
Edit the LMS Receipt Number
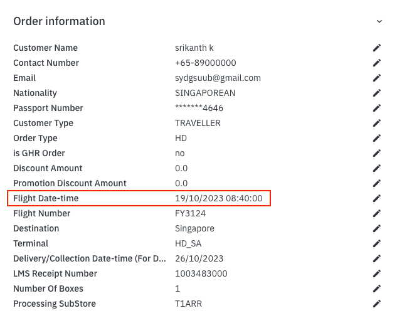377,273
